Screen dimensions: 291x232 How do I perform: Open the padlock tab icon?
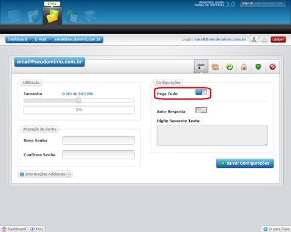244,67
